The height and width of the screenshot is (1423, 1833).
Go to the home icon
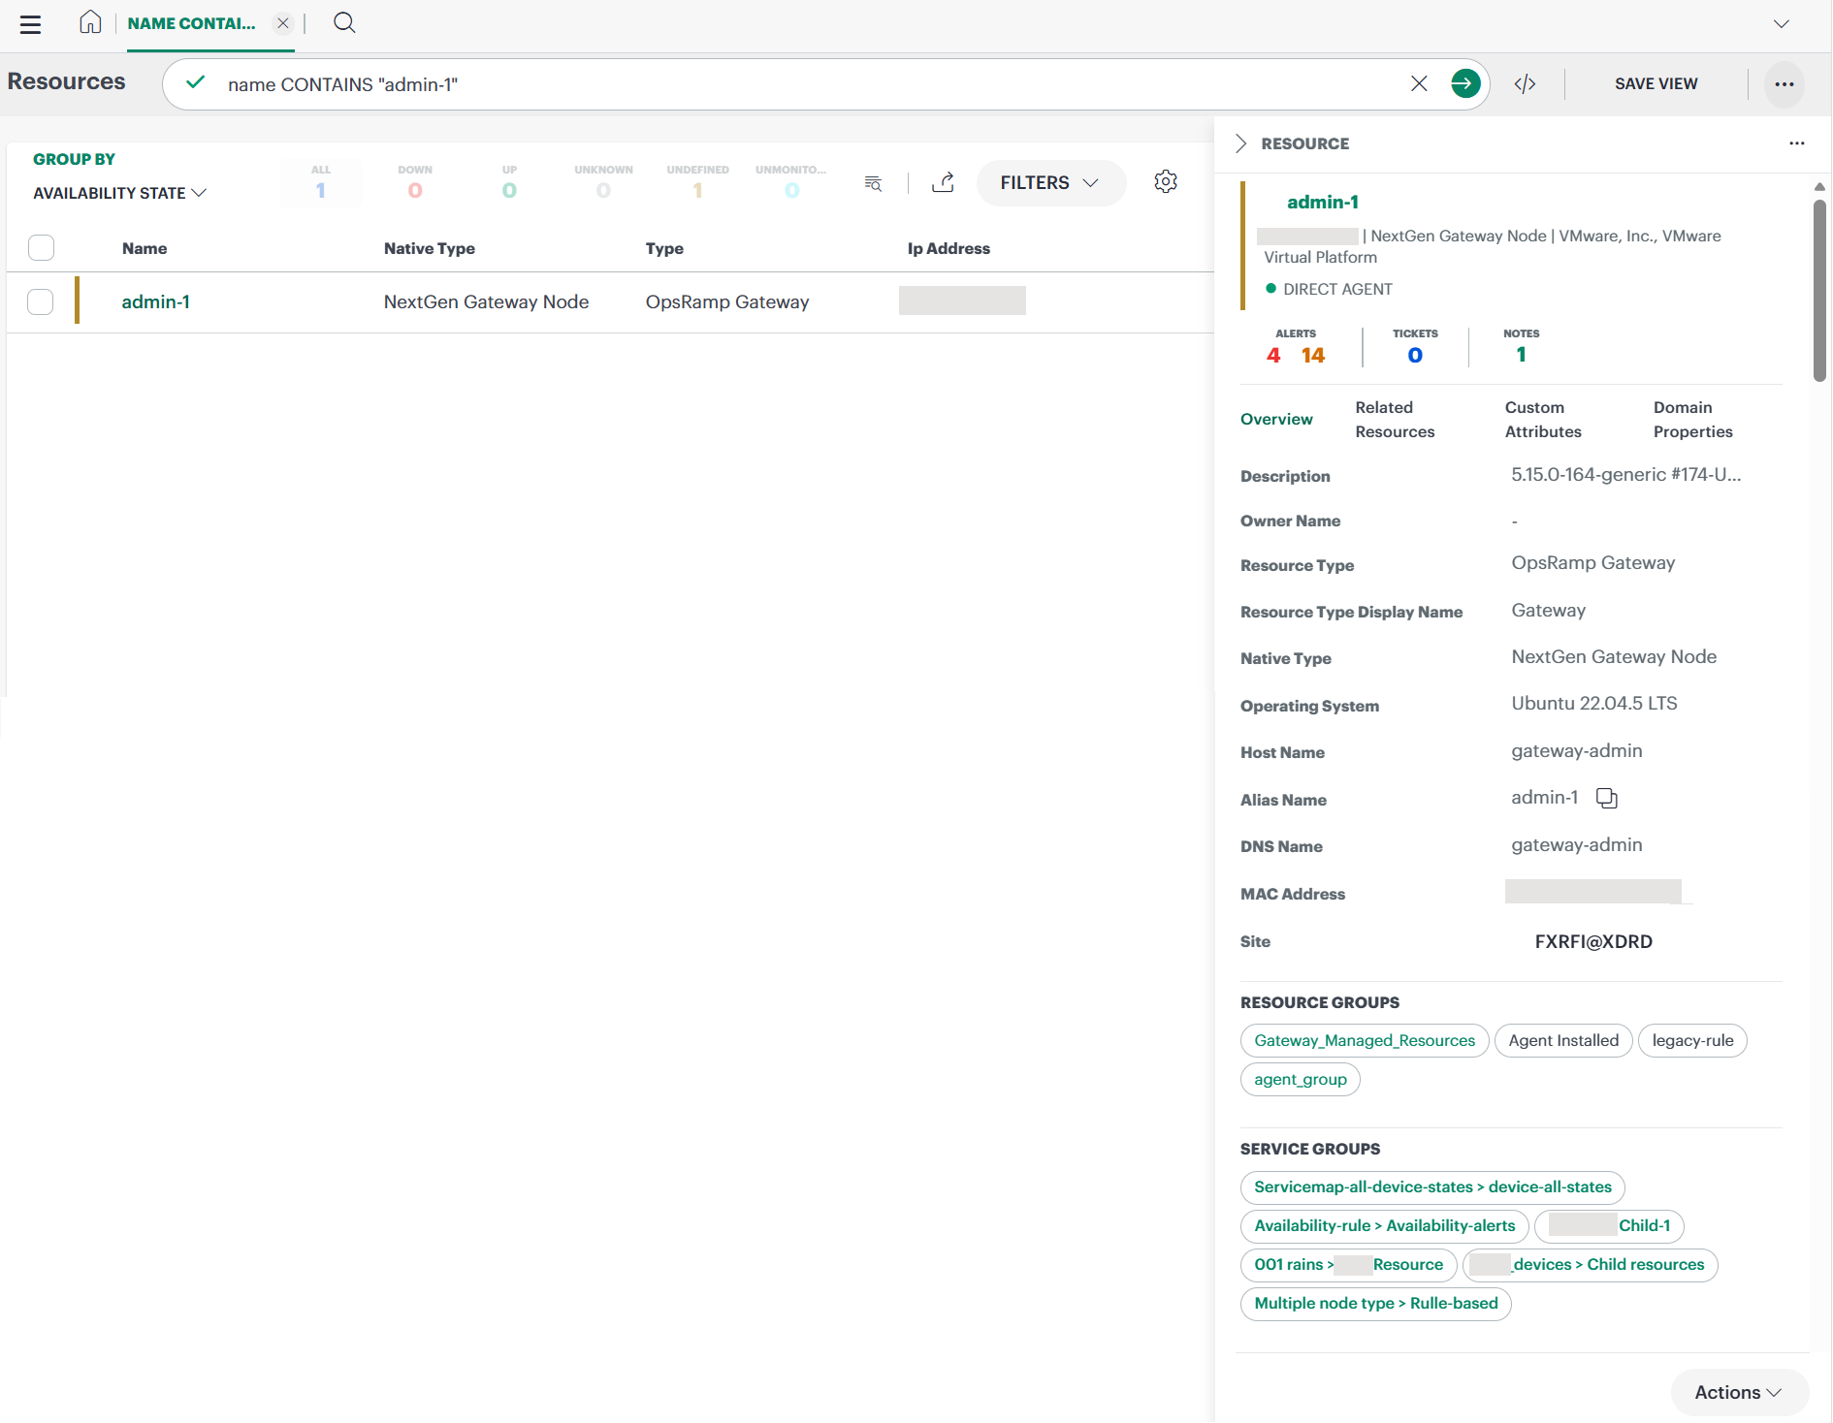pyautogui.click(x=90, y=22)
